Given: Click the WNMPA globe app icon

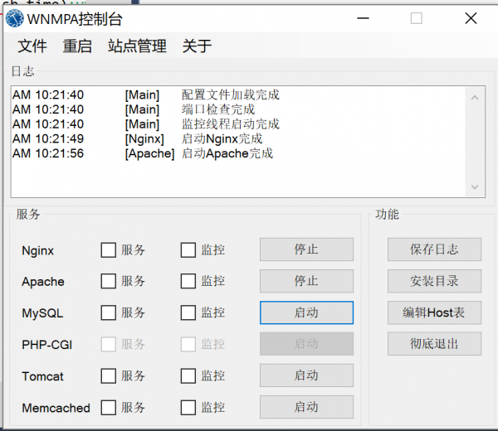Looking at the screenshot, I should [15, 18].
